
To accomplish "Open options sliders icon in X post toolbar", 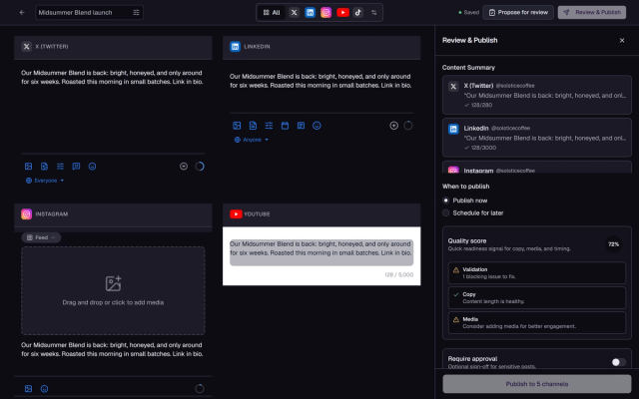I will coord(60,167).
